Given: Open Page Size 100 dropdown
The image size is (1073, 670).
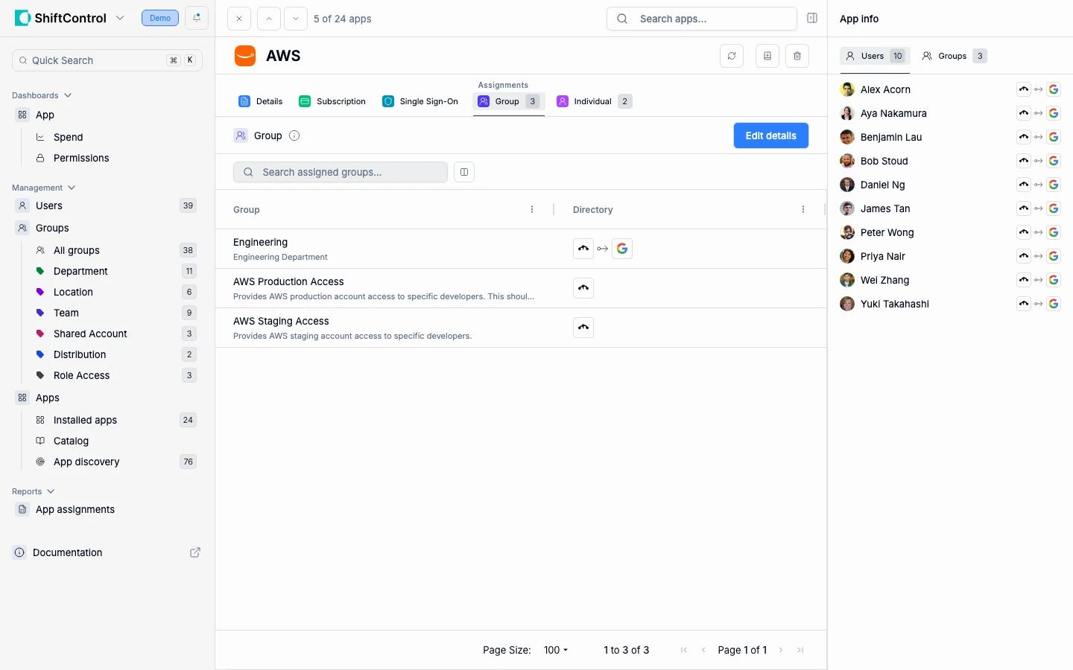Looking at the screenshot, I should [x=556, y=650].
